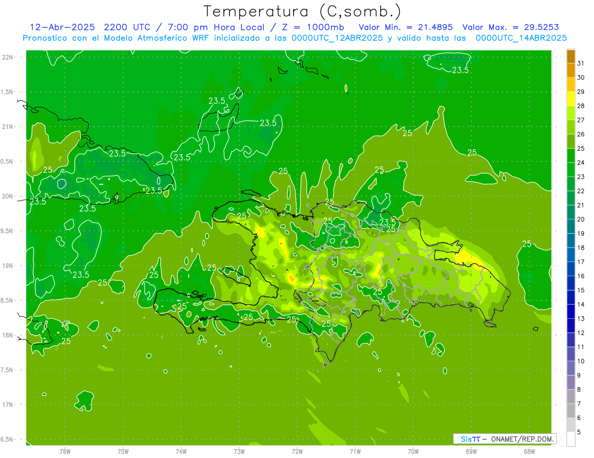Click the '18' legend value
Viewport: 594px width, 458px height.
click(x=581, y=248)
